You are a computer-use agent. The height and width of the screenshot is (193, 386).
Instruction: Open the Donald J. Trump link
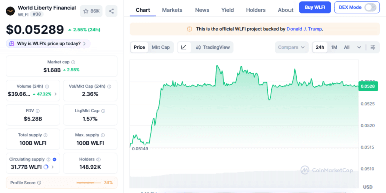click(x=304, y=29)
